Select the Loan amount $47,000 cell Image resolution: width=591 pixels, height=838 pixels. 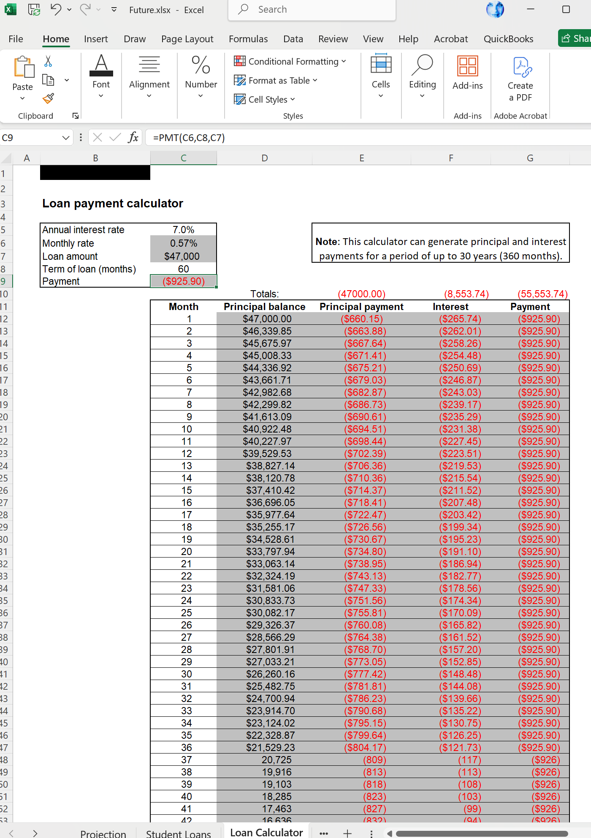[183, 256]
